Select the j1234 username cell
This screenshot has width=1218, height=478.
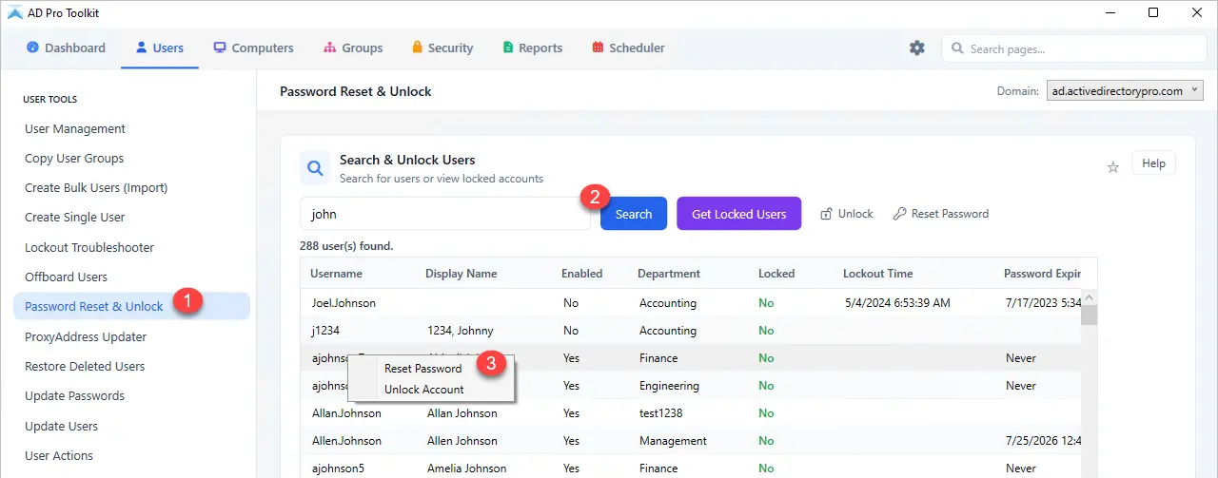pos(326,331)
